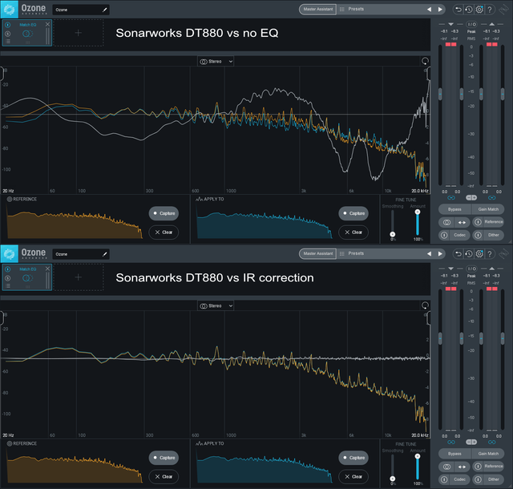Click the Ozone logo in the bottom window

(x=9, y=253)
